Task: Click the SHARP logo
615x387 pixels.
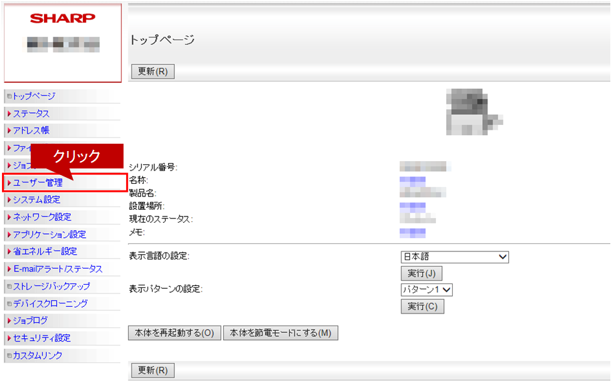Action: click(62, 18)
